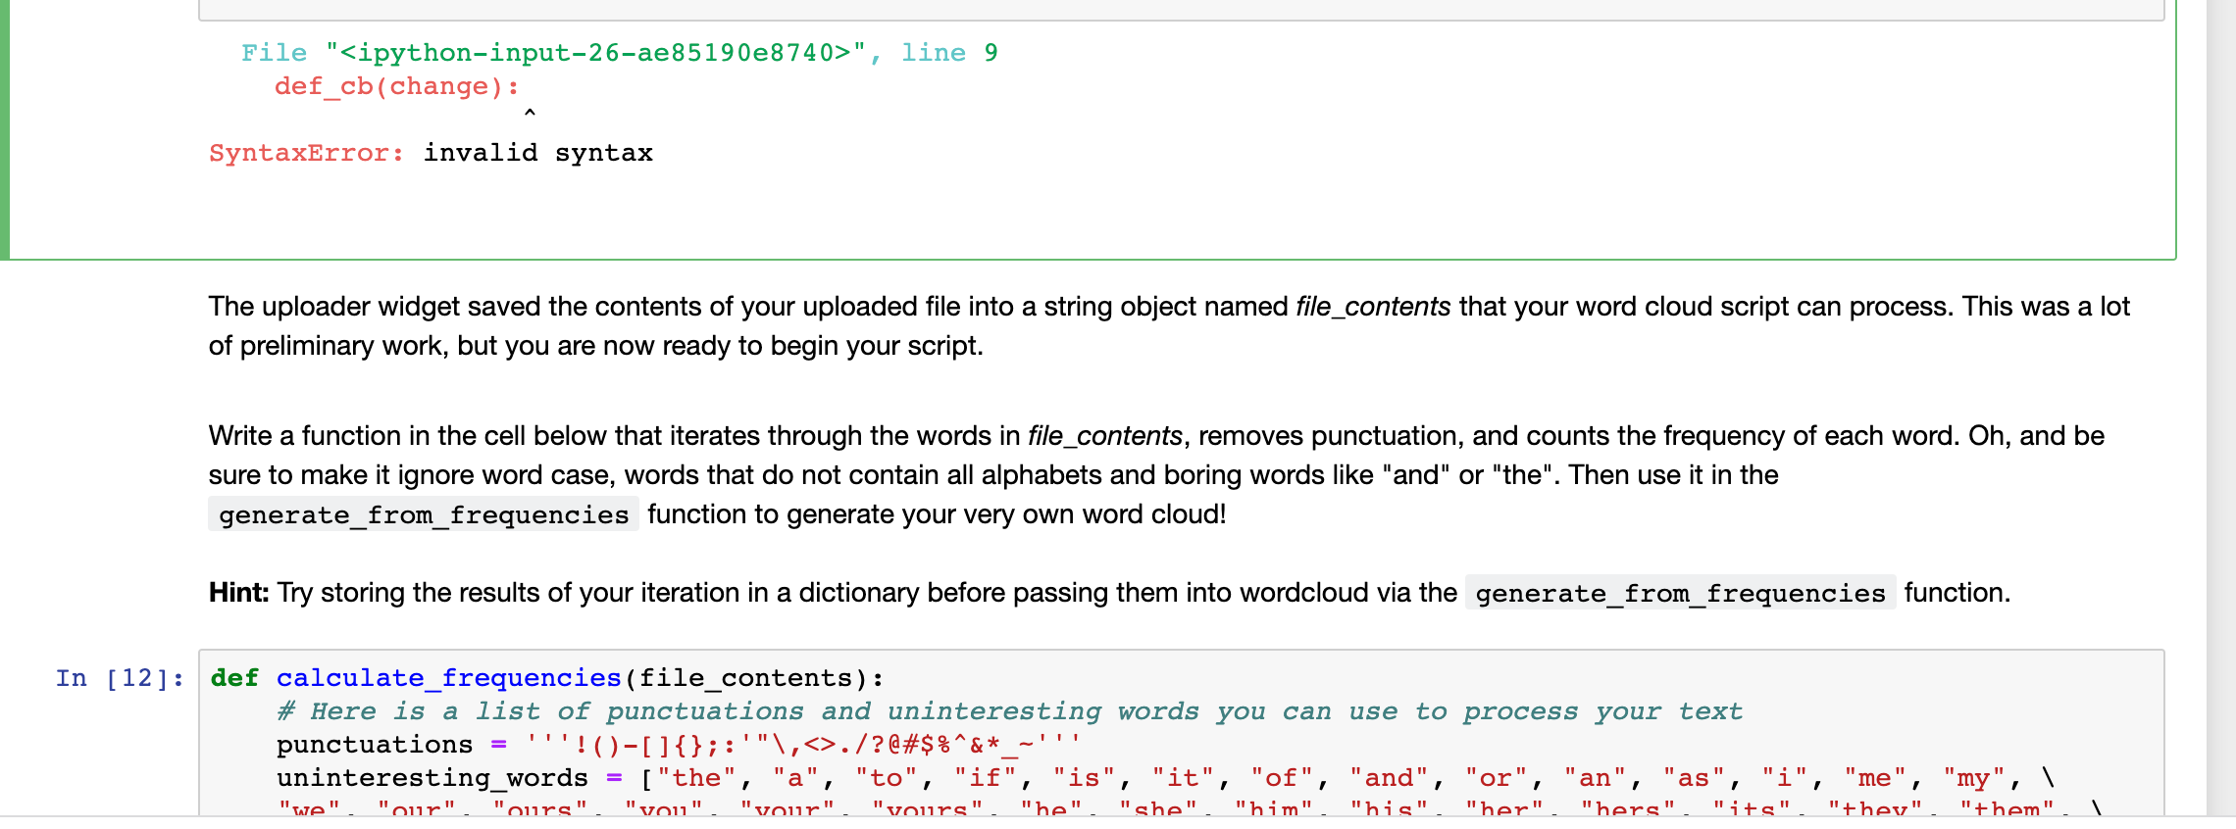The image size is (2236, 829).
Task: Click 'SyntaxError: invalid syntax' error text
Action: click(x=431, y=153)
